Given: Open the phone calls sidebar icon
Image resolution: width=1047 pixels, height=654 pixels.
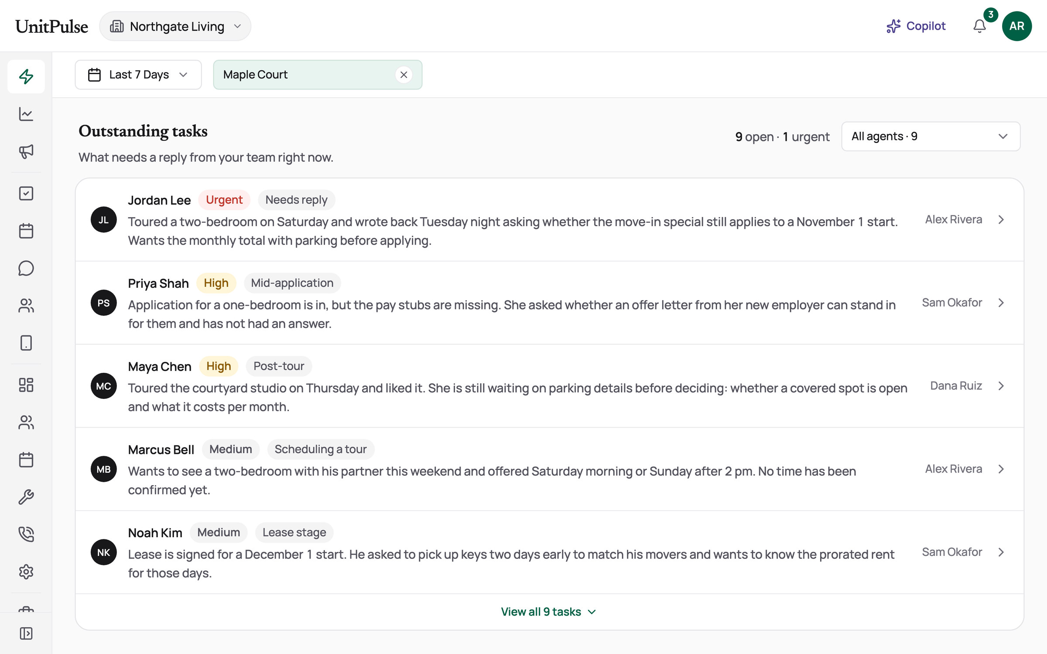Looking at the screenshot, I should tap(26, 535).
